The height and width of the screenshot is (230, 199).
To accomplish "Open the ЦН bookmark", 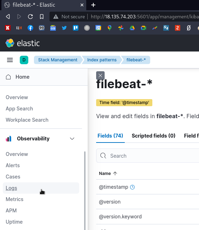I will (19, 28).
